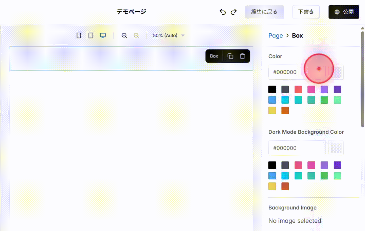
Task: Duplicate the selected Box element
Action: coord(230,56)
